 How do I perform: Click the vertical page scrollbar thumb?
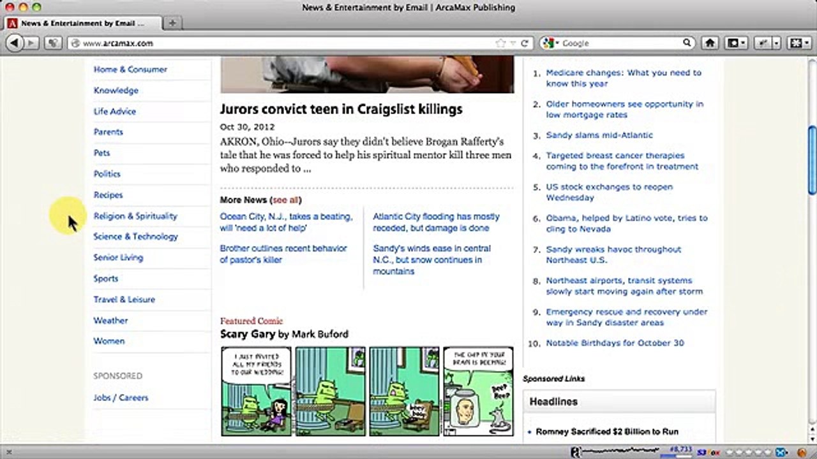812,160
